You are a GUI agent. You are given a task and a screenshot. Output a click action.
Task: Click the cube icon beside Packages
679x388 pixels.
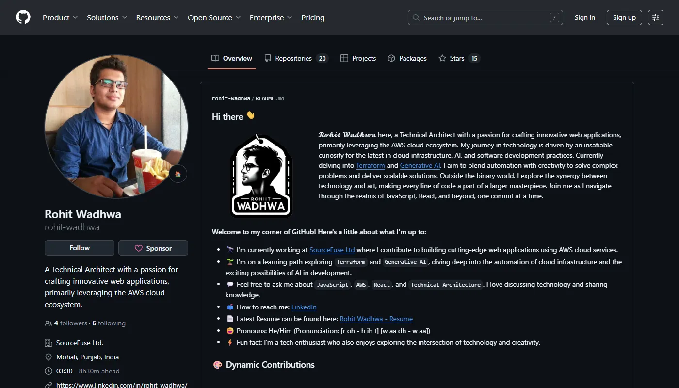[391, 58]
